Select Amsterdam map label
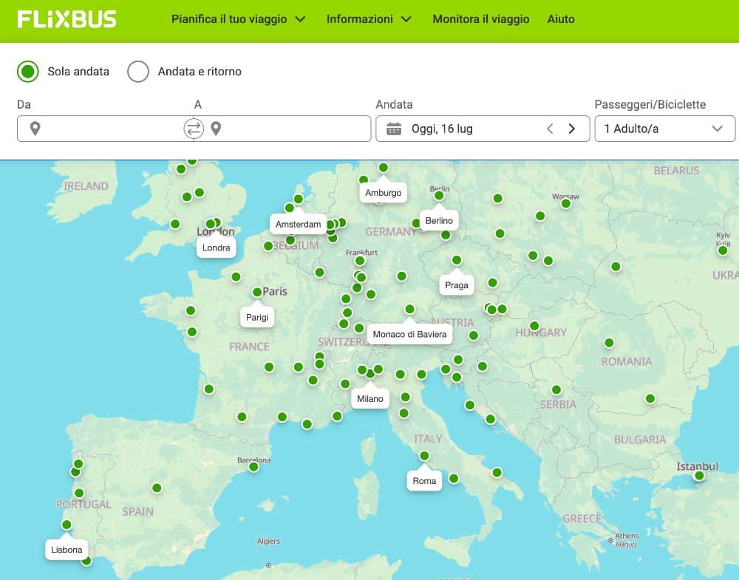 click(298, 225)
